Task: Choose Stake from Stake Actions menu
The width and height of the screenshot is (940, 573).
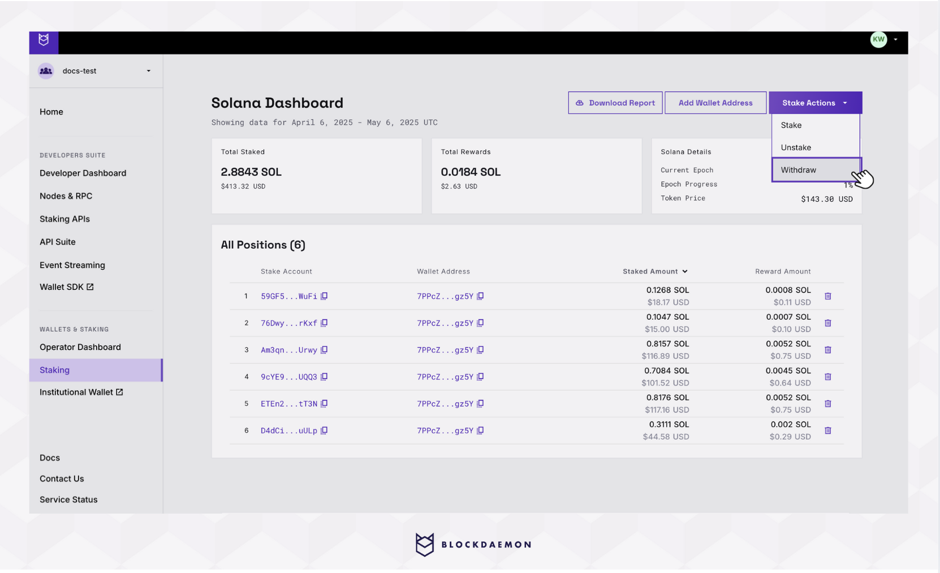Action: point(816,125)
